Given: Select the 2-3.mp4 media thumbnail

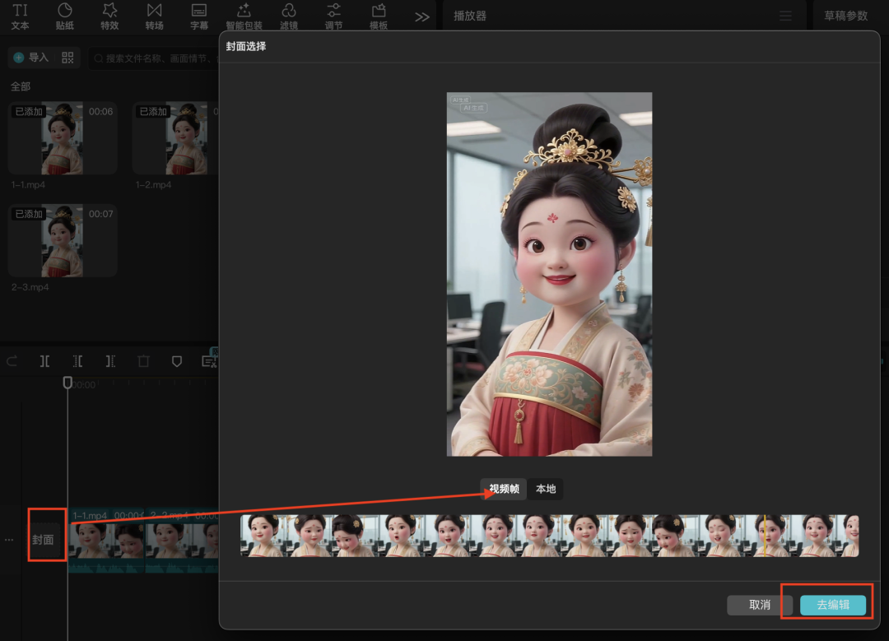Looking at the screenshot, I should (x=63, y=240).
